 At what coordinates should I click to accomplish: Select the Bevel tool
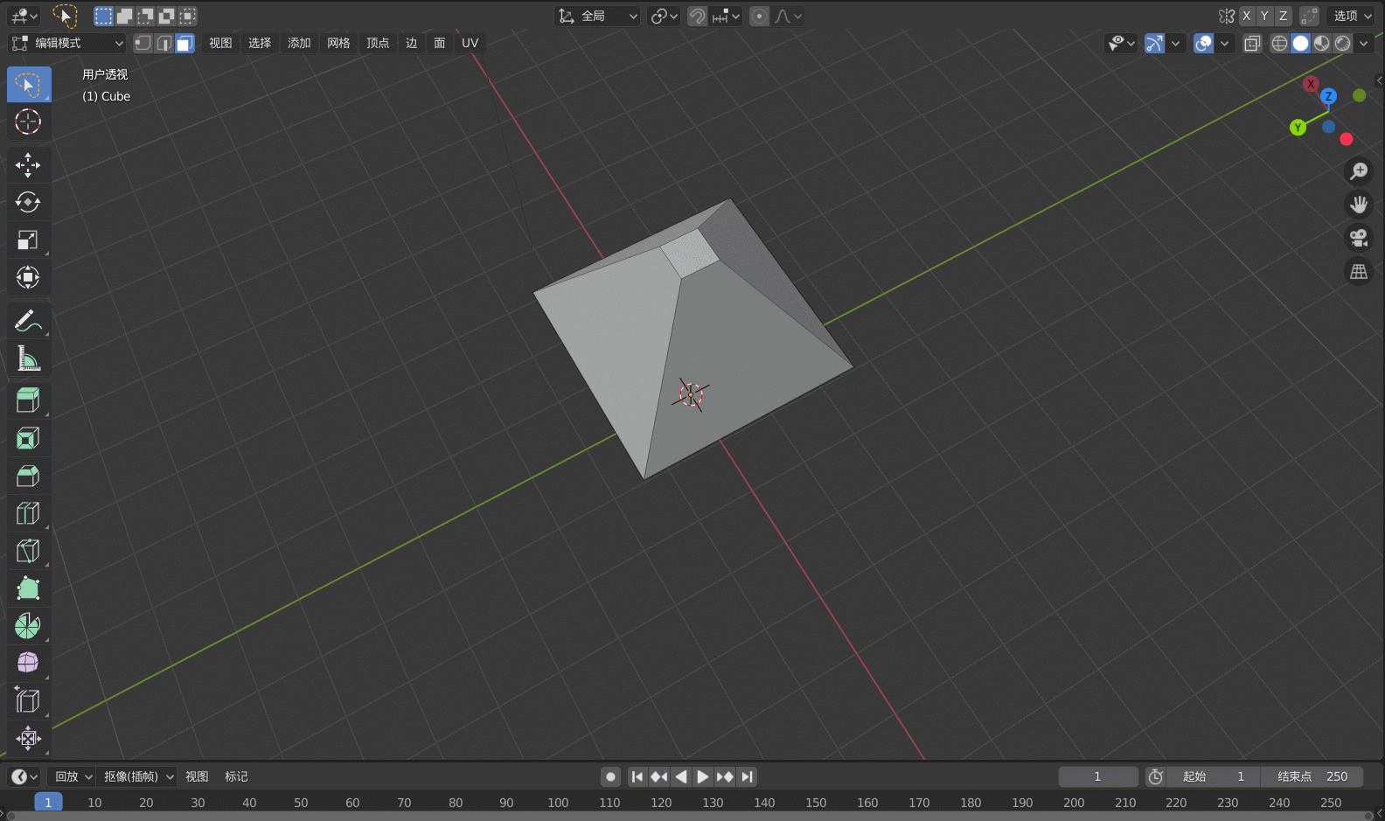tap(29, 476)
